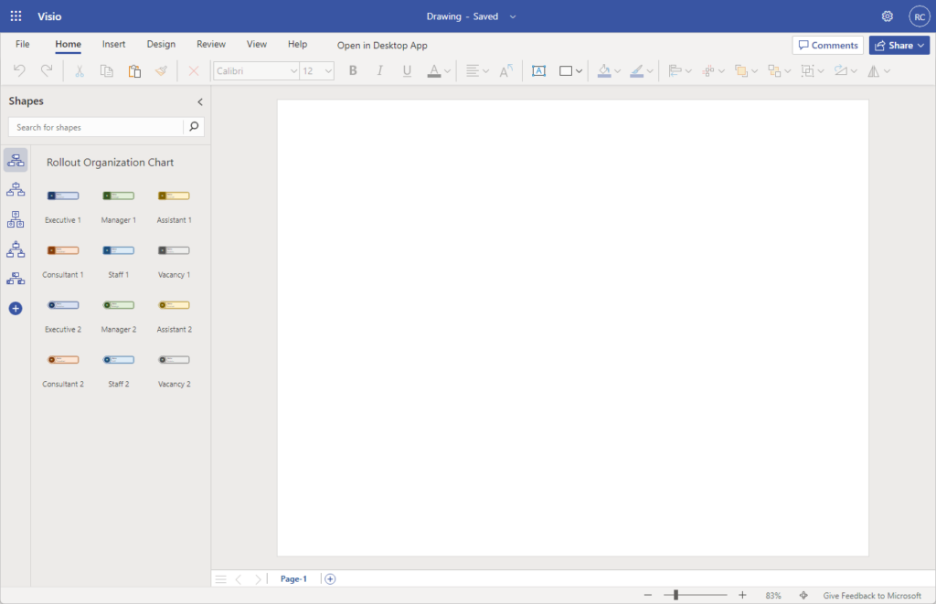Click the Share button

click(899, 46)
